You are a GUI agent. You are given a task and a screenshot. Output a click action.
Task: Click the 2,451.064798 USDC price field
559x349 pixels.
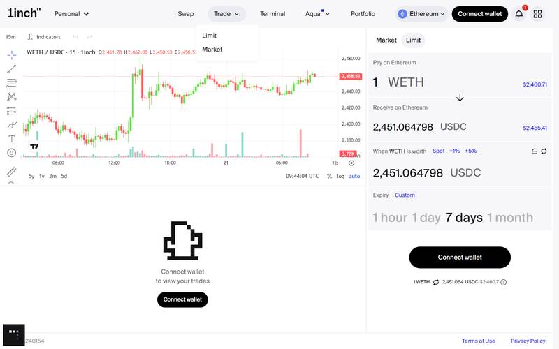460,172
